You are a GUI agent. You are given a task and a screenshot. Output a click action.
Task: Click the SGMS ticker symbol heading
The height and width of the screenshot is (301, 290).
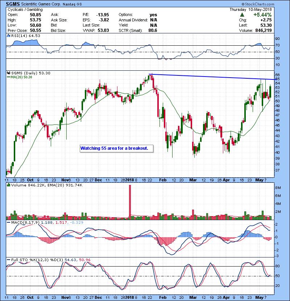pos(12,4)
